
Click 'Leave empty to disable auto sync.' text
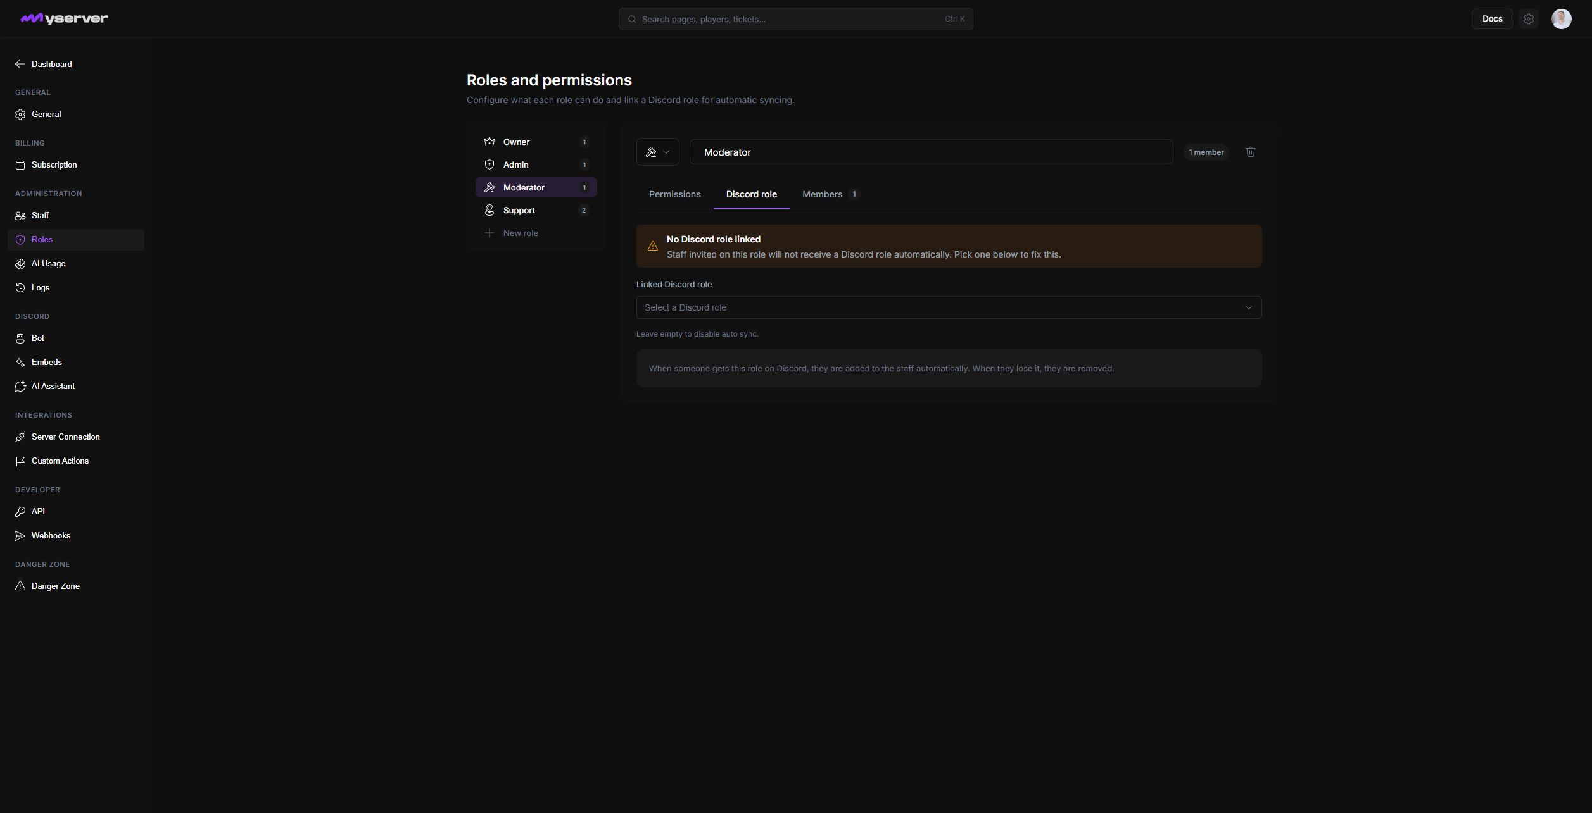coord(697,334)
